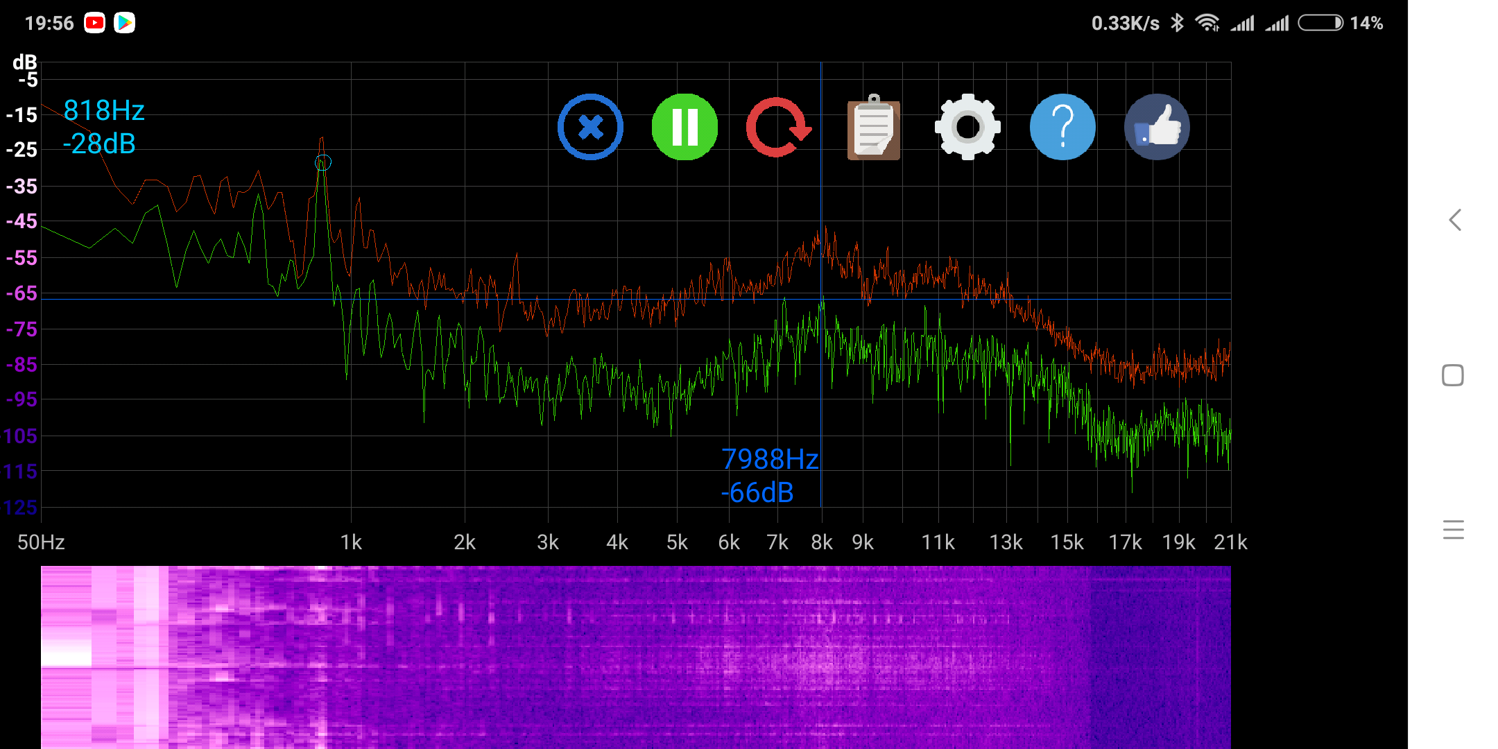Screen dimensions: 1498x749
Task: Tap the Android home square button
Action: [1453, 375]
